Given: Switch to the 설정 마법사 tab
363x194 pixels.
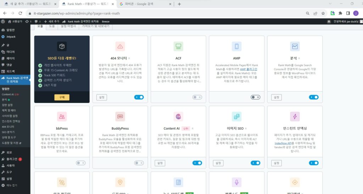Looking at the screenshot, I should pyautogui.click(x=68, y=26).
